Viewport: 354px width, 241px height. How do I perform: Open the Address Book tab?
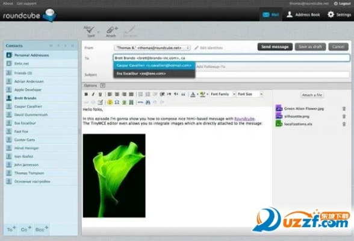click(303, 14)
